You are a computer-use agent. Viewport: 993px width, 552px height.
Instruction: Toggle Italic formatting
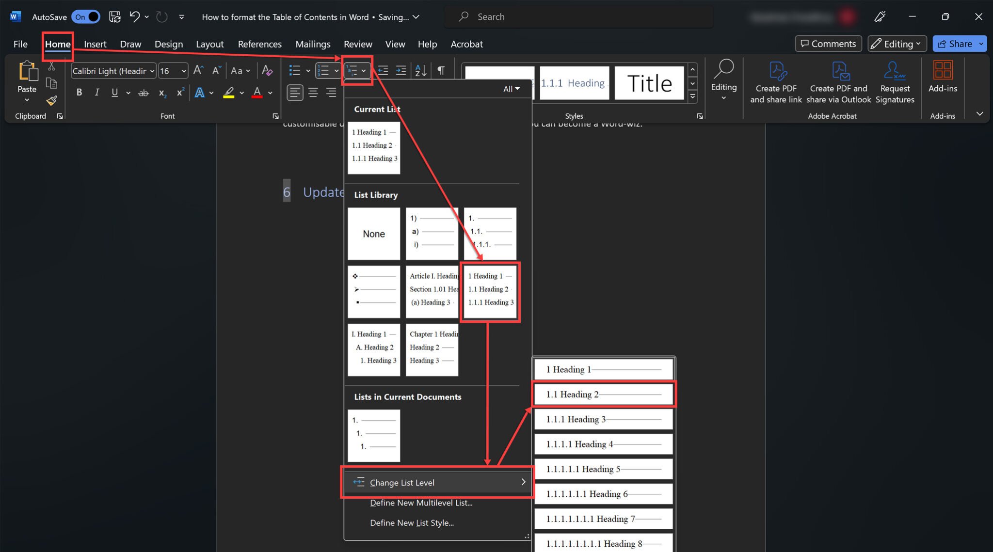point(97,93)
